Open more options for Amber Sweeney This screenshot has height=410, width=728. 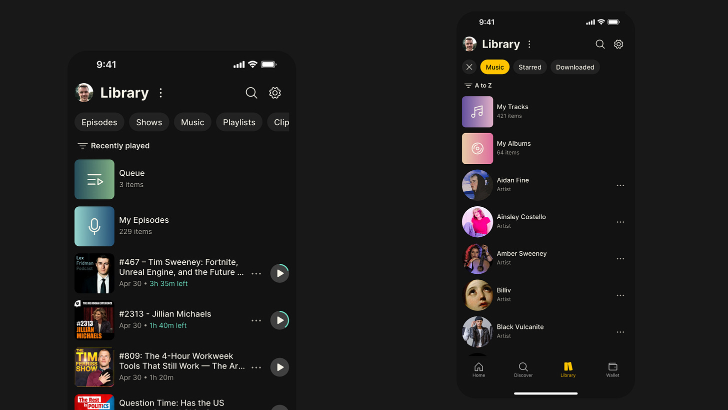click(620, 259)
